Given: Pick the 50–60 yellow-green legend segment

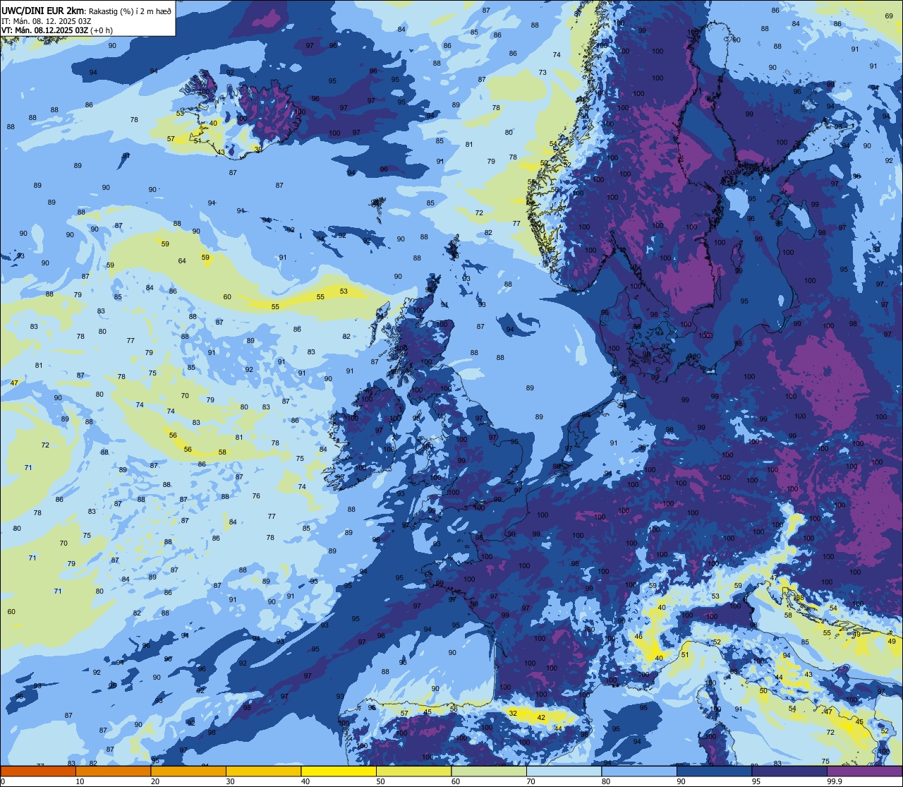Looking at the screenshot, I should tap(414, 771).
